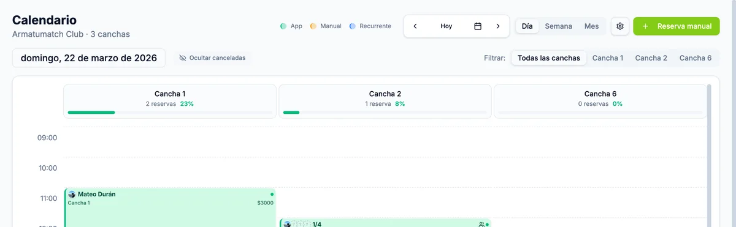The width and height of the screenshot is (736, 227).
Task: Click the "2 reservas" text
Action: 161,104
